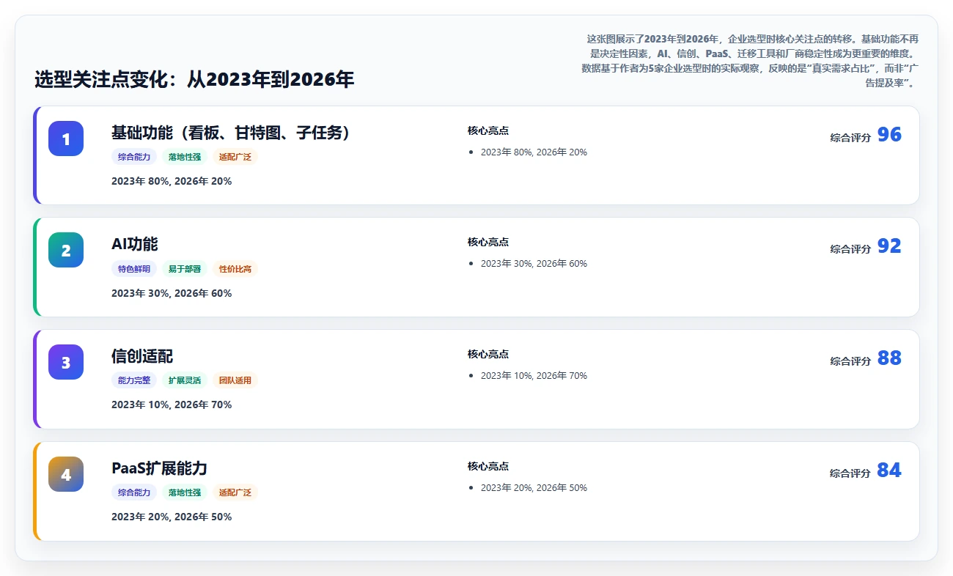Click bullet item 2023年 10%, 2026年 70%
Image resolution: width=953 pixels, height=576 pixels.
pos(534,376)
